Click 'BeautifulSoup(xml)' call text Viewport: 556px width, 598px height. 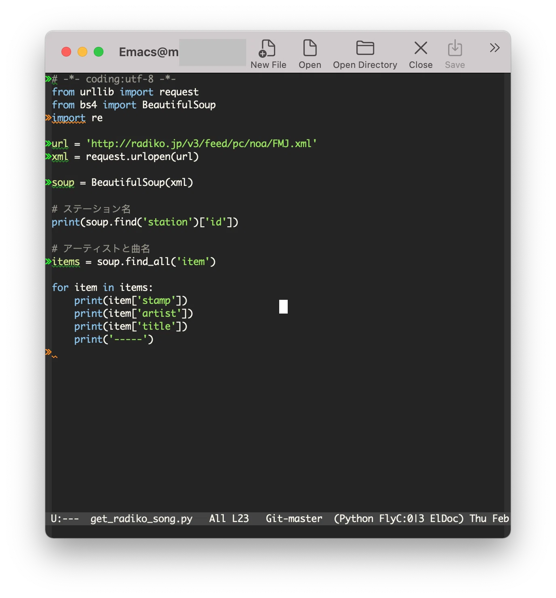[x=142, y=183]
